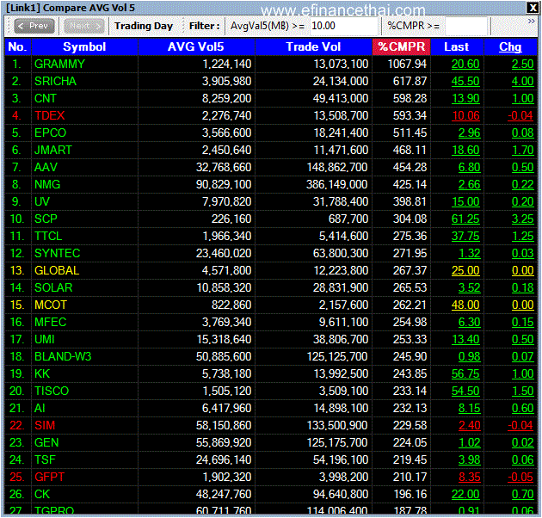Select the SRICHA symbol

click(x=55, y=81)
